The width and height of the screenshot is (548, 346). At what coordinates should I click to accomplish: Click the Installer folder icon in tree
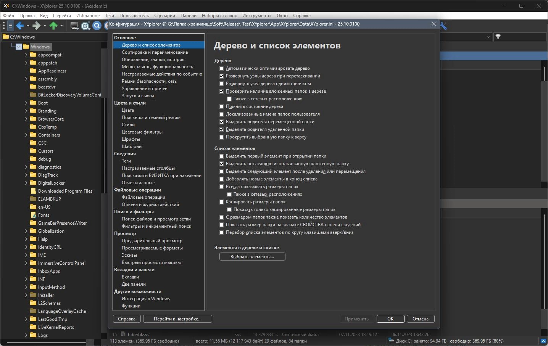coord(33,295)
